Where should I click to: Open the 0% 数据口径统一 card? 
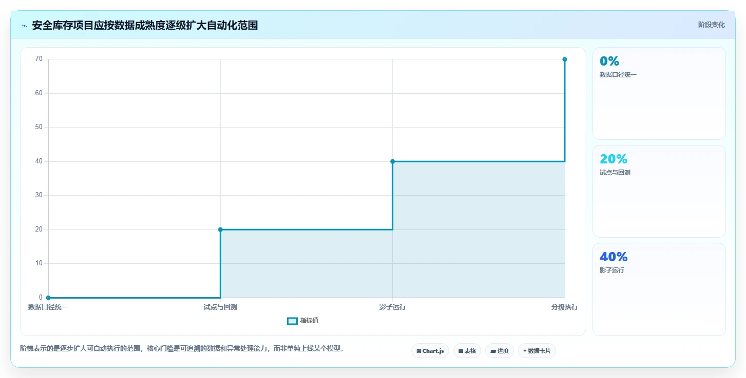tap(659, 93)
